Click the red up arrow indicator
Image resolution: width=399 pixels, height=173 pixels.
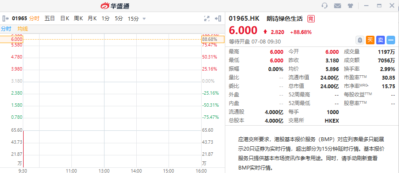point(265,31)
